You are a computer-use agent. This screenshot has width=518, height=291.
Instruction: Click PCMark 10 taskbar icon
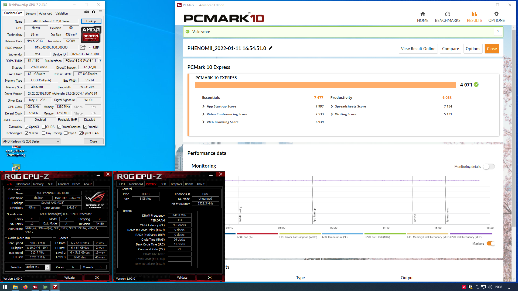tap(35, 287)
